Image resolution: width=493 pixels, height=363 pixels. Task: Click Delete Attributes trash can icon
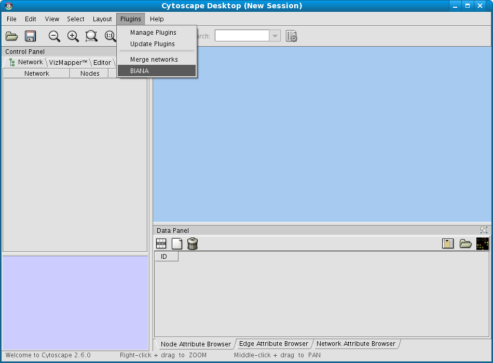point(193,244)
